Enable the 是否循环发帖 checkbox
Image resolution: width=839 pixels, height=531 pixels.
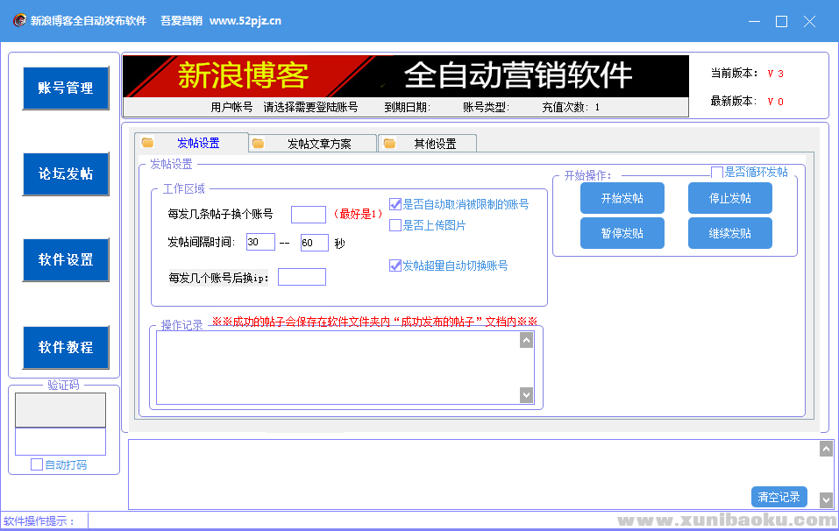(x=717, y=173)
